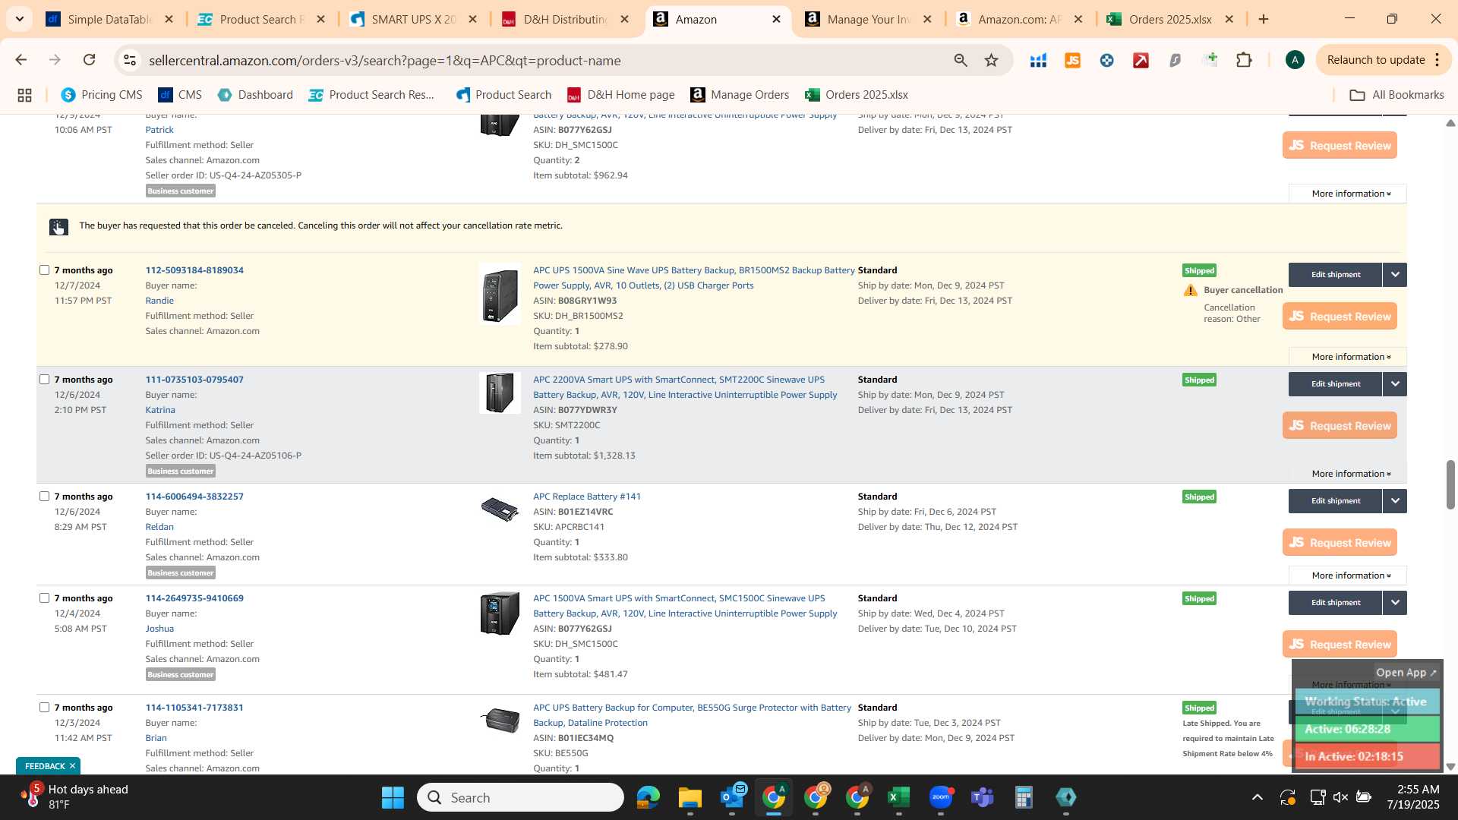
Task: Open D&H Home page bookmark
Action: pos(620,95)
